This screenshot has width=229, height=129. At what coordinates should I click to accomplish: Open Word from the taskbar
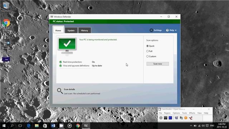pyautogui.click(x=53, y=126)
